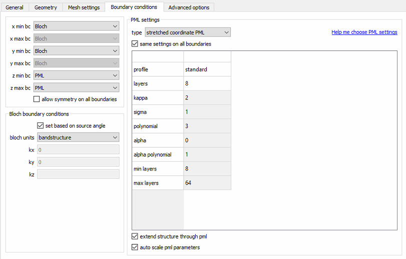Enable allow symmetry on all boundaries
This screenshot has width=406, height=259.
click(37, 99)
